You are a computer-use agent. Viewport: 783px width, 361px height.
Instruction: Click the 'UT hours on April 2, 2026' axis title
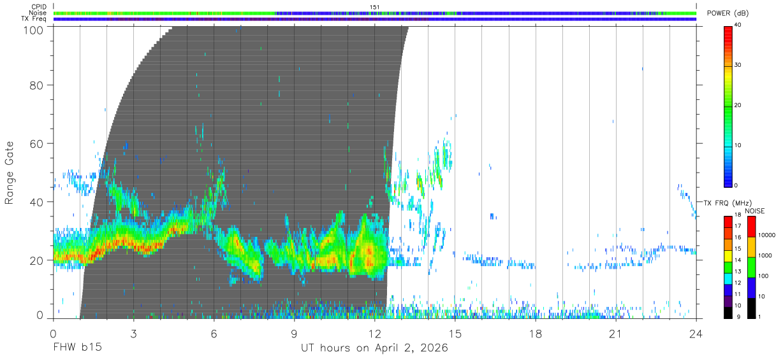click(x=374, y=348)
